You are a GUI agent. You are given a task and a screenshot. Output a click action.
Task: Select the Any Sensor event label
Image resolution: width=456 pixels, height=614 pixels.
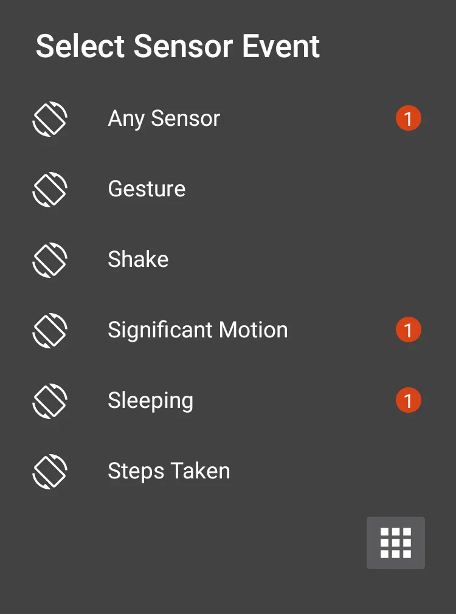[x=164, y=119]
